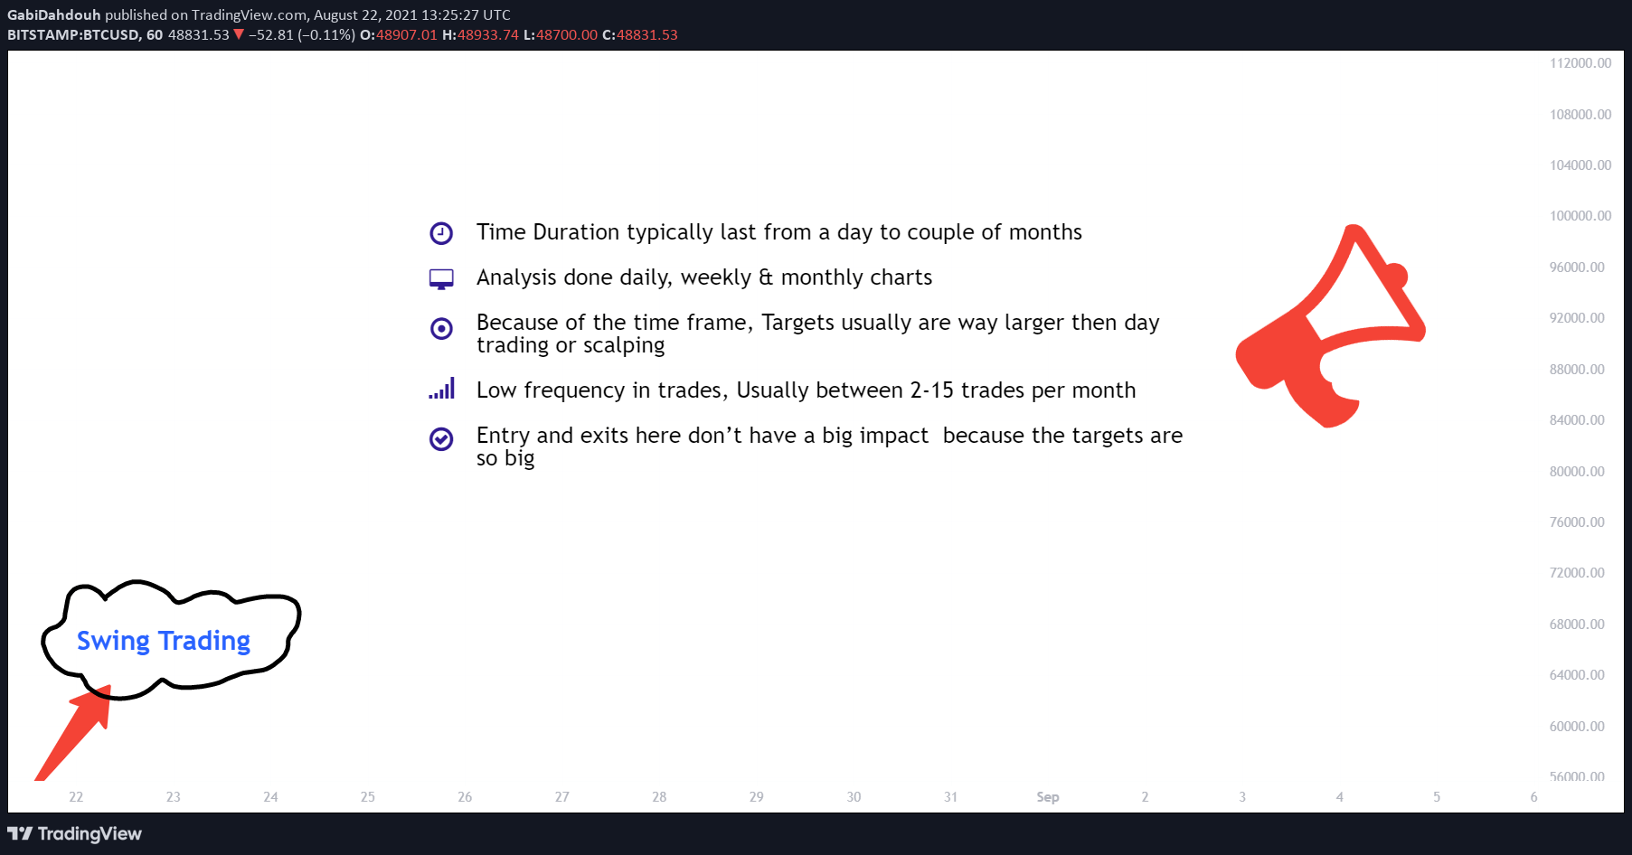Click the TradingView wordmark text
Screen dimensions: 1632x855
[90, 833]
